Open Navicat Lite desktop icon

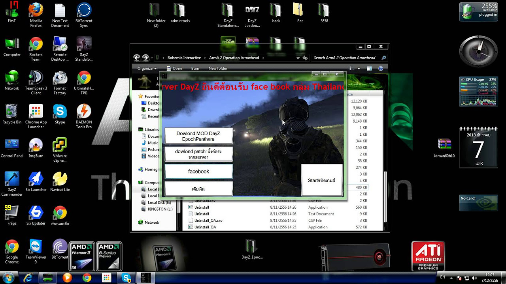point(60,181)
